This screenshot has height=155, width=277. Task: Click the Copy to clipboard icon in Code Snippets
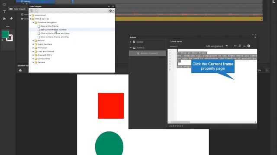36,11
